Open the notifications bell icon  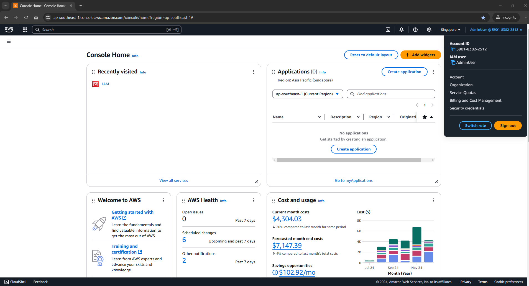pyautogui.click(x=402, y=30)
